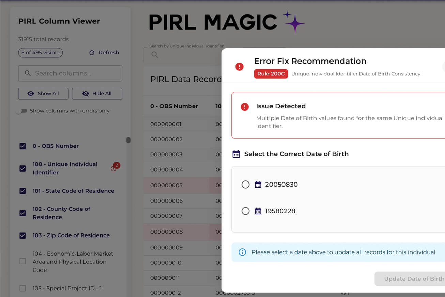Click the search icon for Unique Individual Identifier
Viewport: 445px width, 297px height.
click(x=155, y=55)
